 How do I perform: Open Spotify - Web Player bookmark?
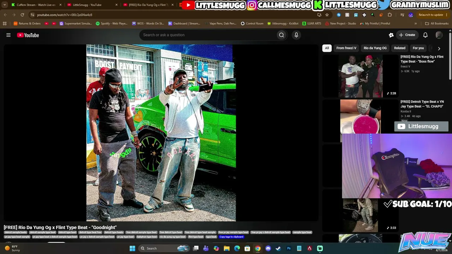point(112,24)
